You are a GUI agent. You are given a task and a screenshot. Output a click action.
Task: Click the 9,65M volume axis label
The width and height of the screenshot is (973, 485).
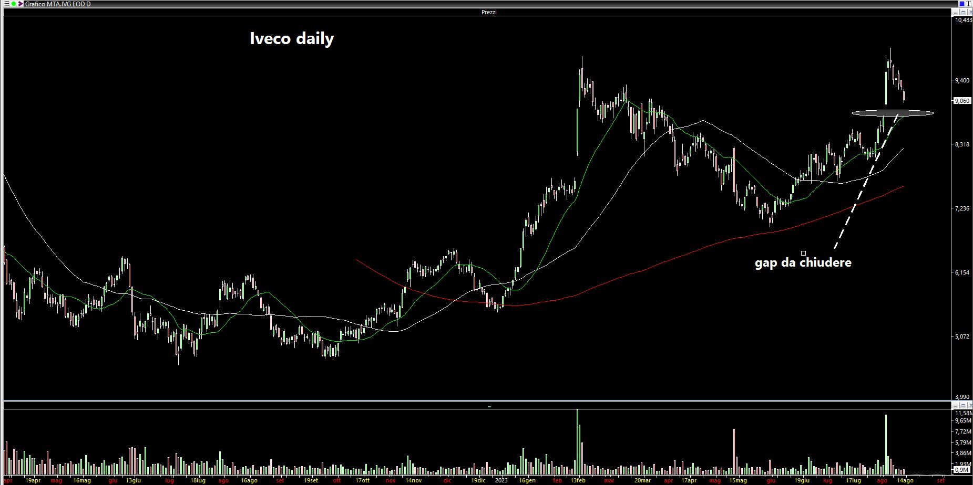pyautogui.click(x=963, y=420)
